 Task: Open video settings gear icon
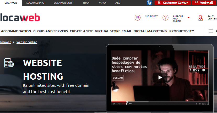coord(200,104)
